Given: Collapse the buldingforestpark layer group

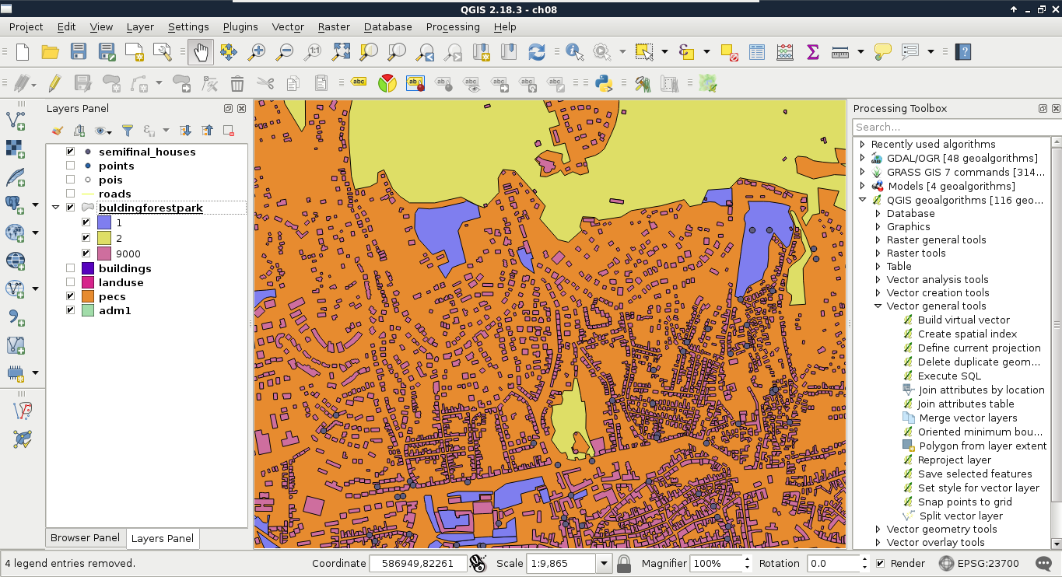Looking at the screenshot, I should coord(56,208).
